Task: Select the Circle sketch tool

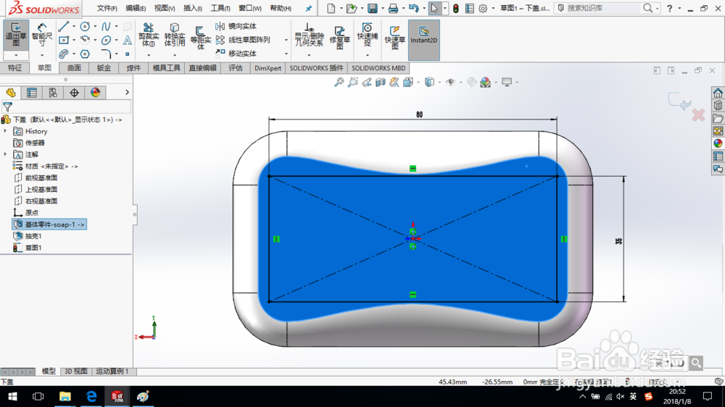Action: [x=85, y=26]
